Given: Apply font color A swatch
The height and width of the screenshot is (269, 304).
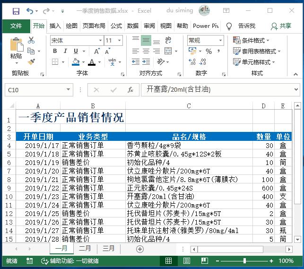Looking at the screenshot, I should tap(92, 62).
